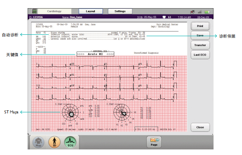Screen dimensions: 242x155
Task: Open the Map lead placement icon
Action: click(38, 142)
